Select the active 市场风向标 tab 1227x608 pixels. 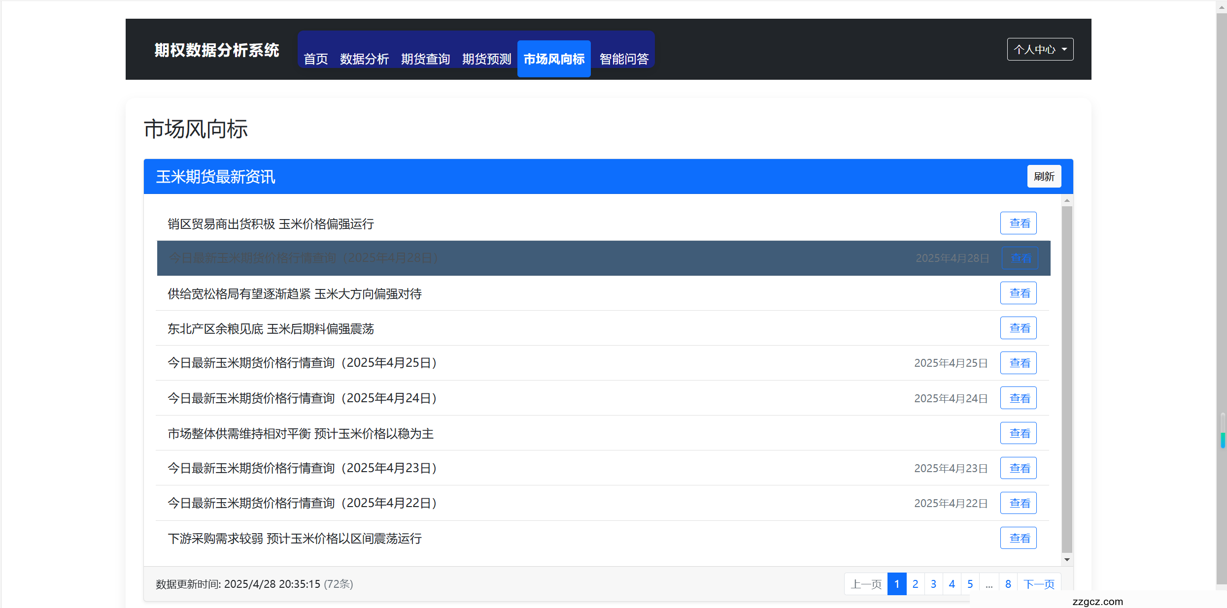click(553, 59)
